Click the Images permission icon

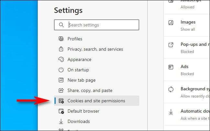[171, 23]
